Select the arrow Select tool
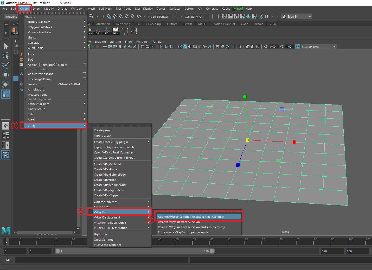 pos(6,46)
